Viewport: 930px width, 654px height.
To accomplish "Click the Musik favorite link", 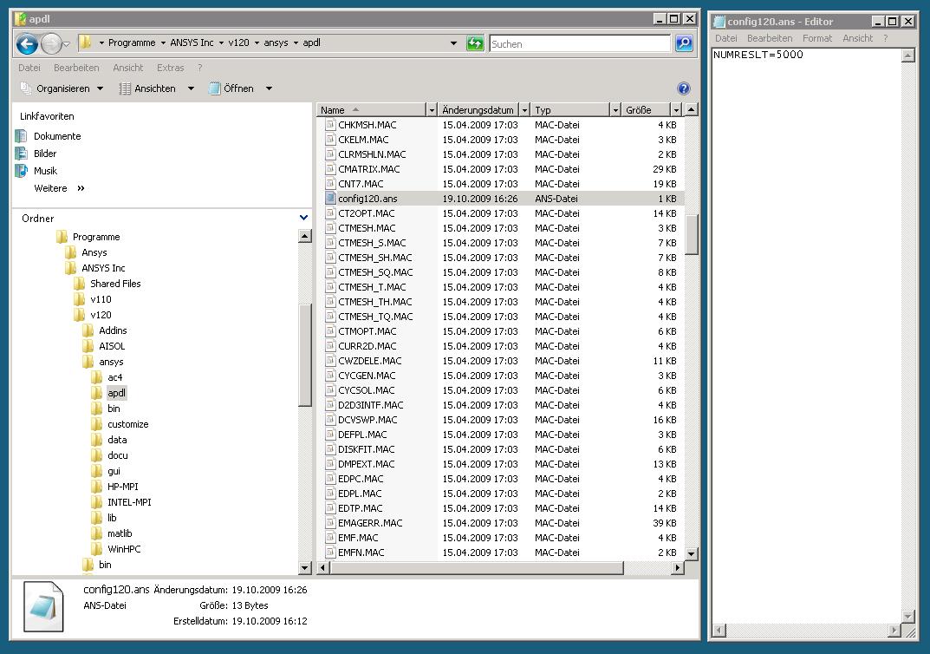I will [x=45, y=171].
